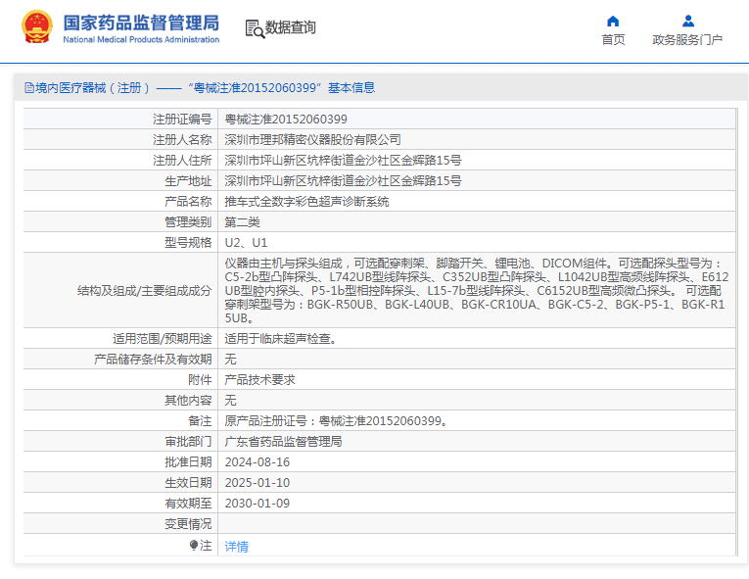Open the 详情 link in notes row
The width and height of the screenshot is (749, 579).
(237, 547)
